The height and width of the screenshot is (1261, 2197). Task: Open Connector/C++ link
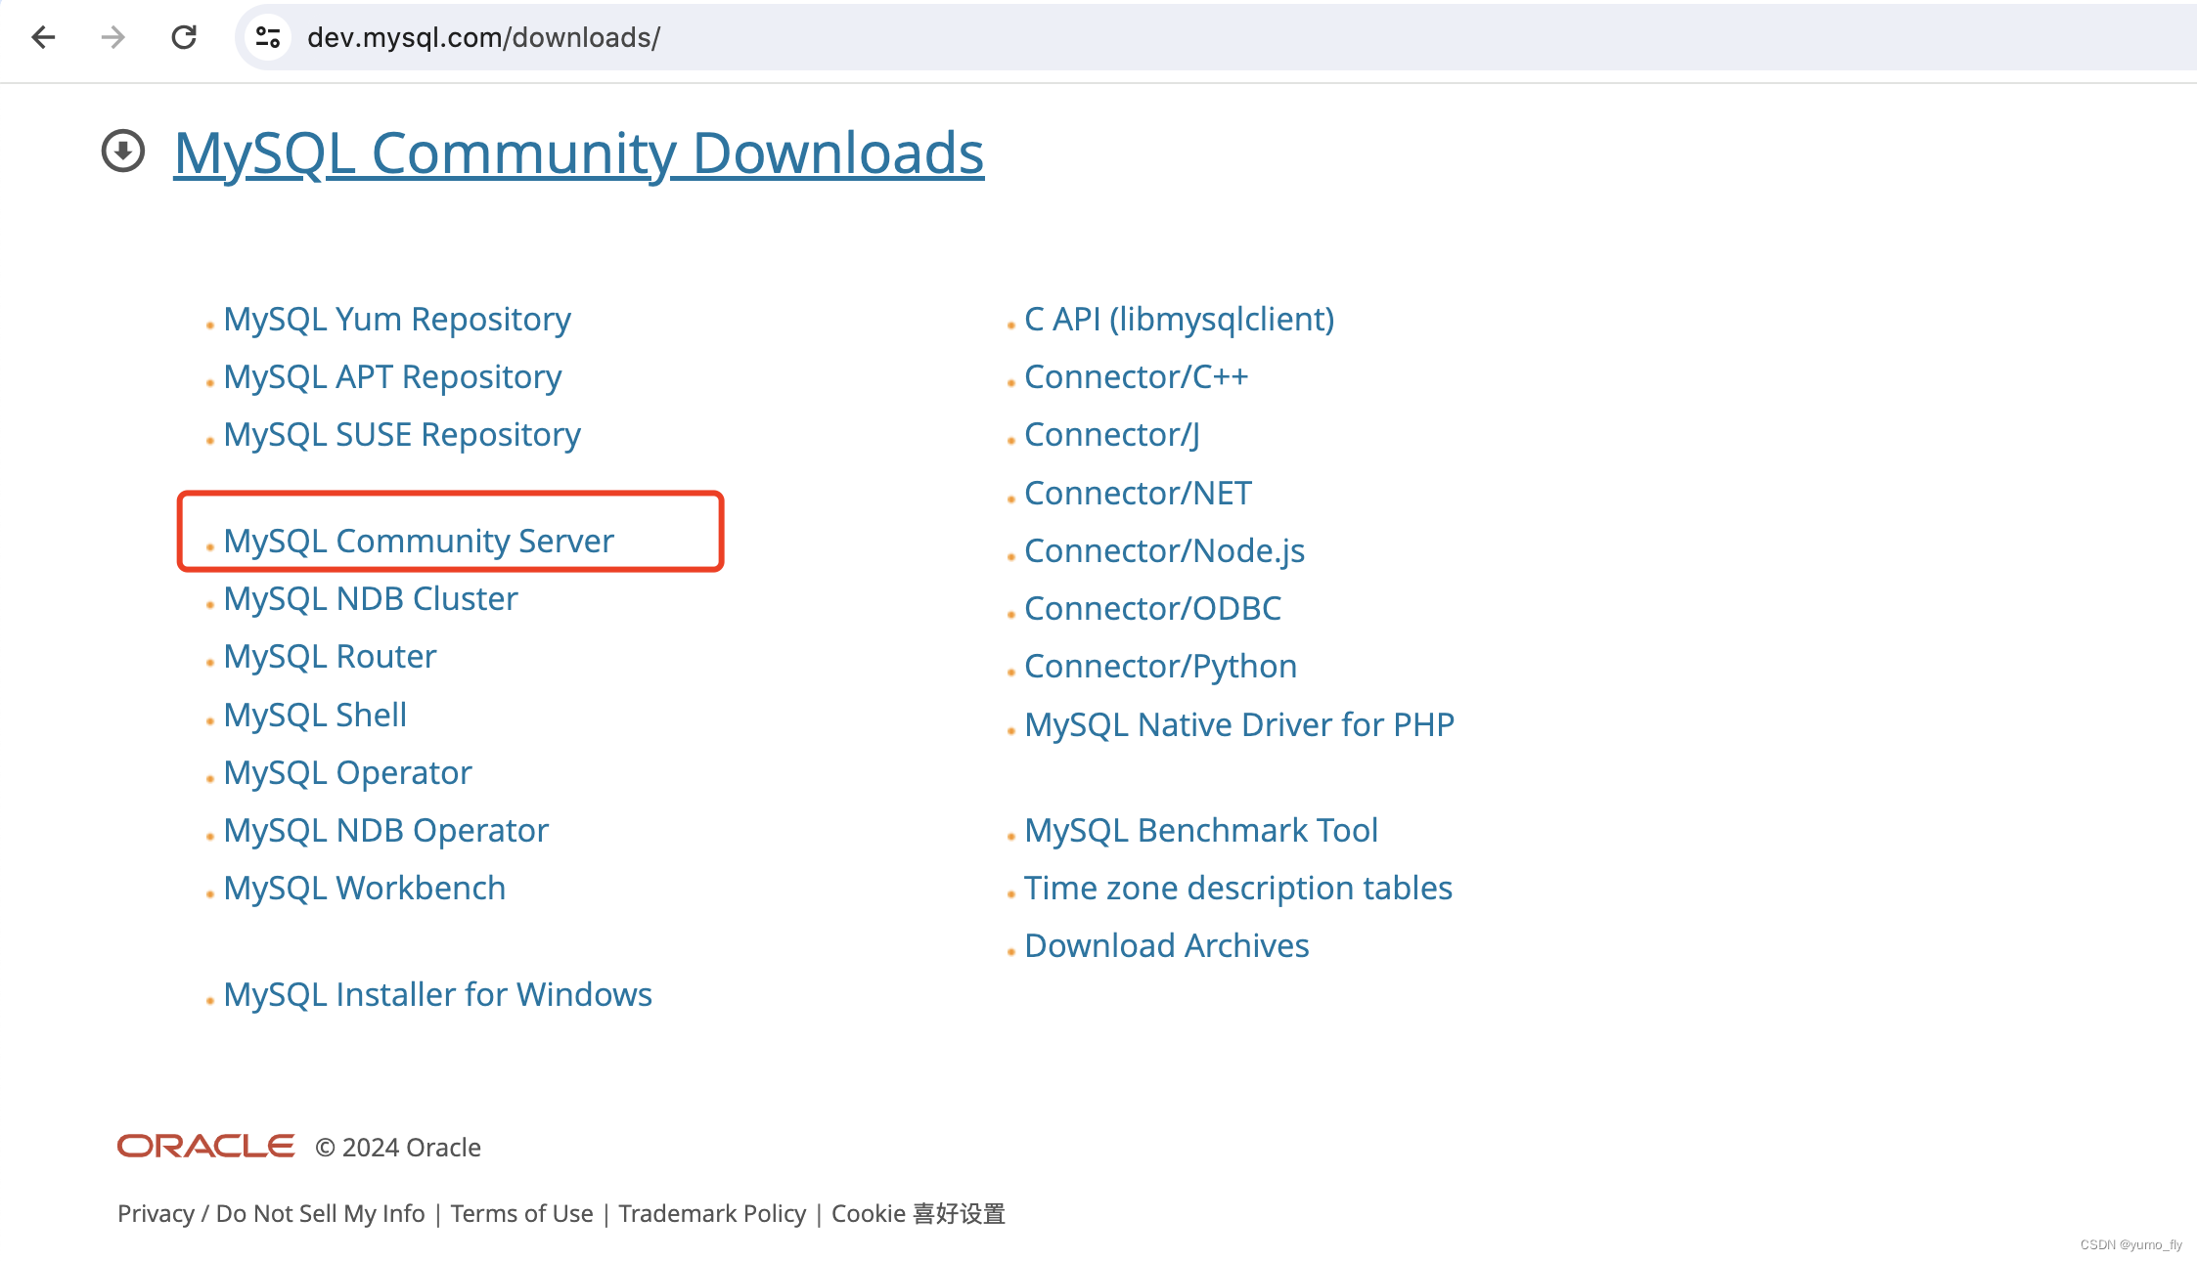click(1136, 377)
